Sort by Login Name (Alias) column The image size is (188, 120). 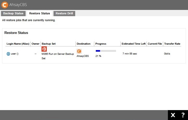click(18, 44)
